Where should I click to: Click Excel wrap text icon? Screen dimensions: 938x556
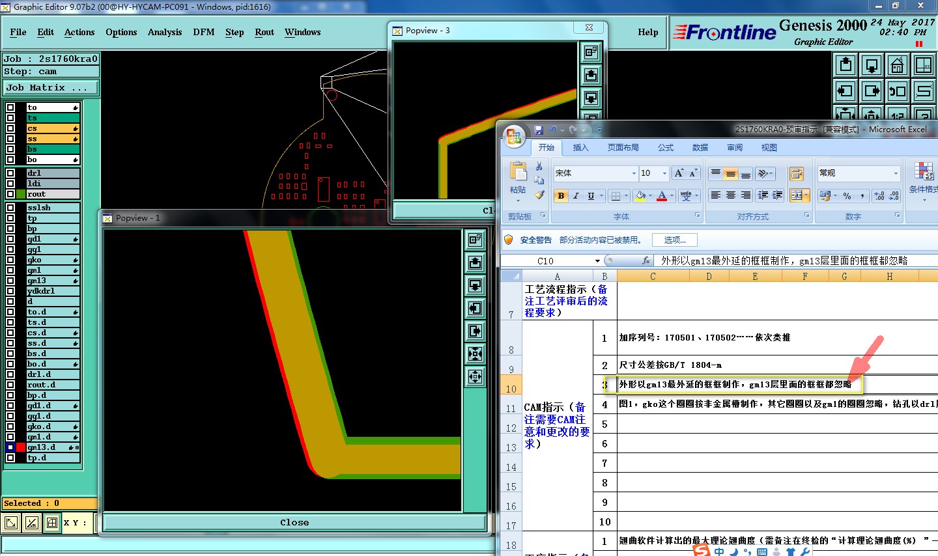tap(796, 173)
